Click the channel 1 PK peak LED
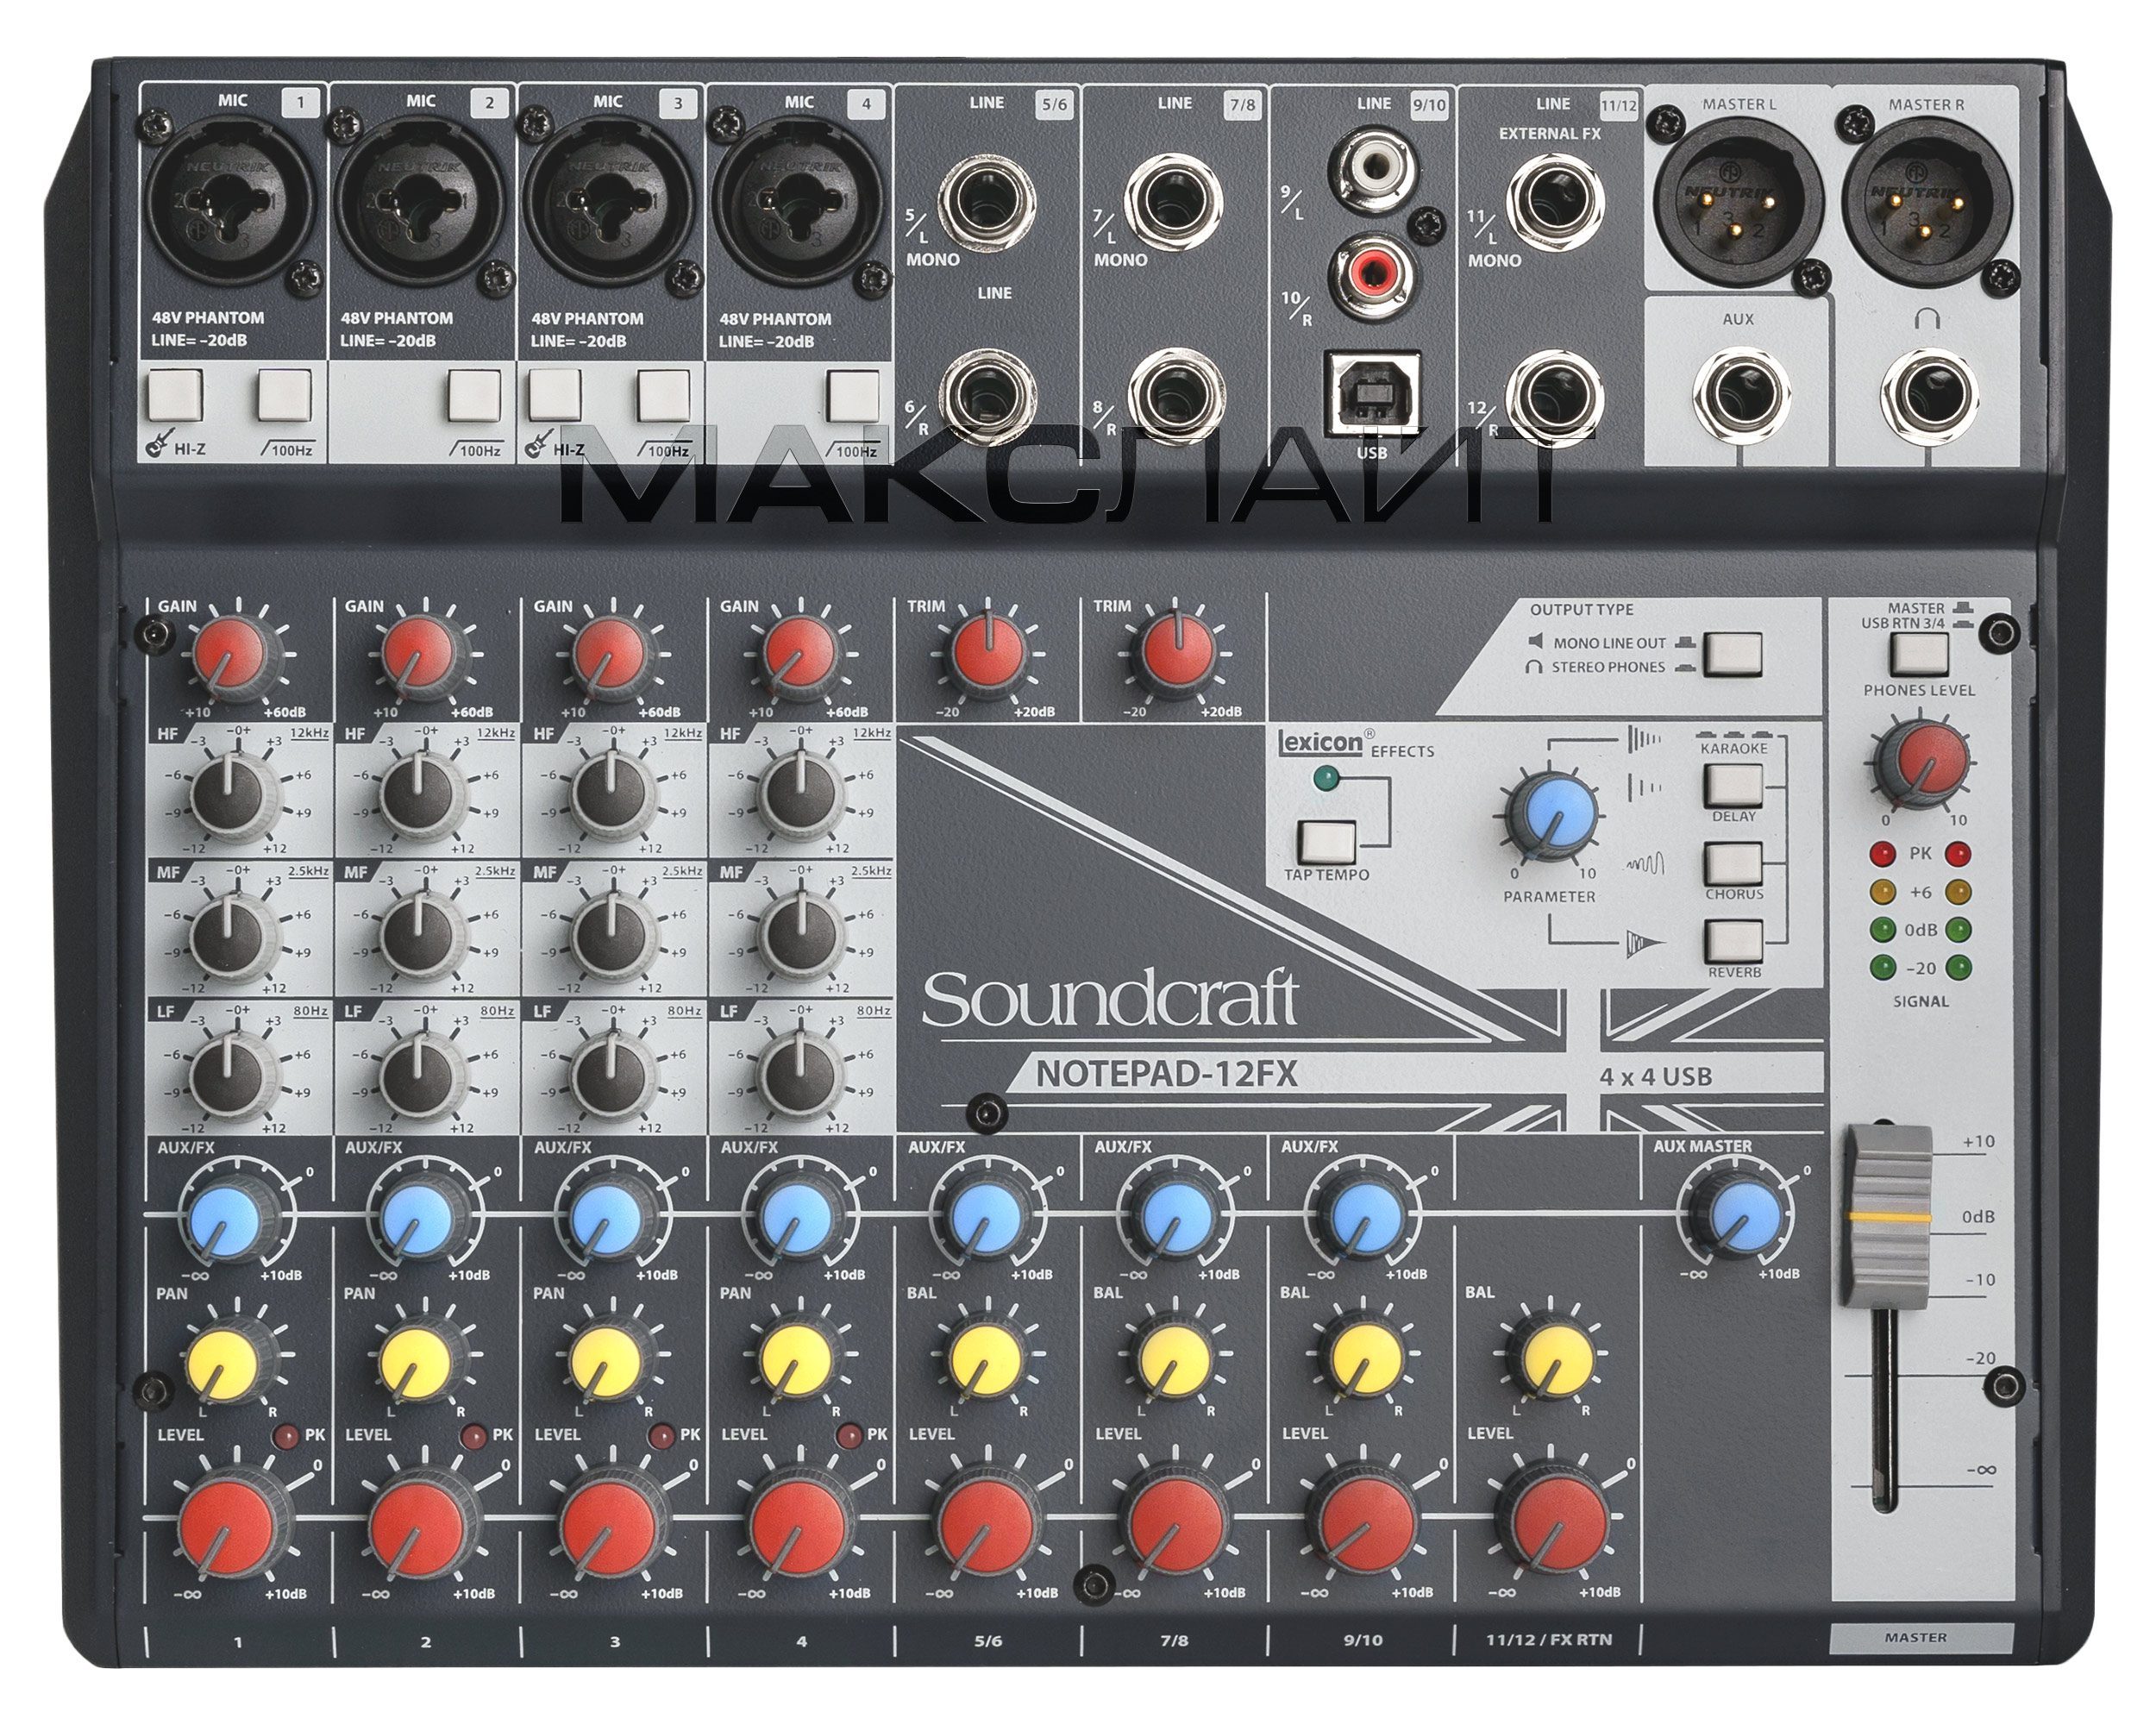Viewport: 2156px width, 1725px height. [286, 1437]
